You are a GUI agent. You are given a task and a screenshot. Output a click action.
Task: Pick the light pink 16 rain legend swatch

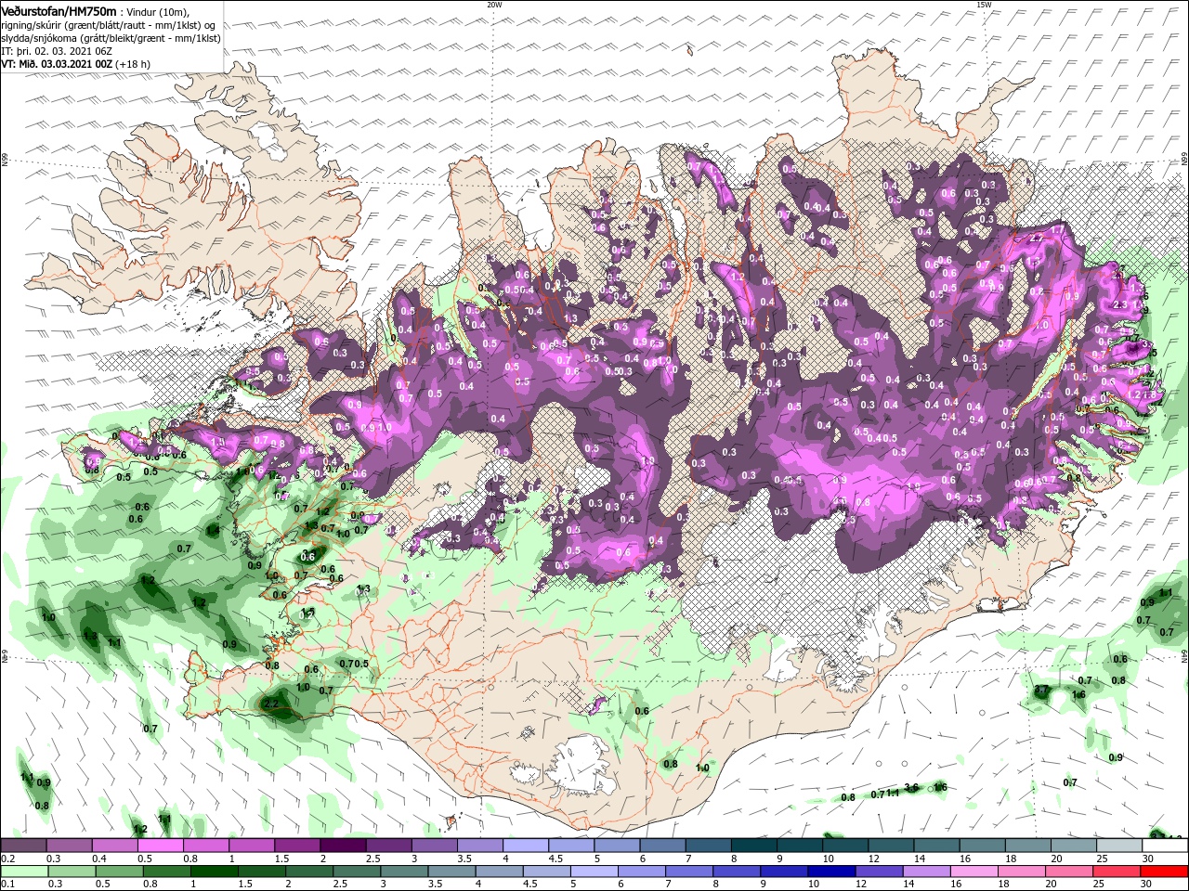973,872
